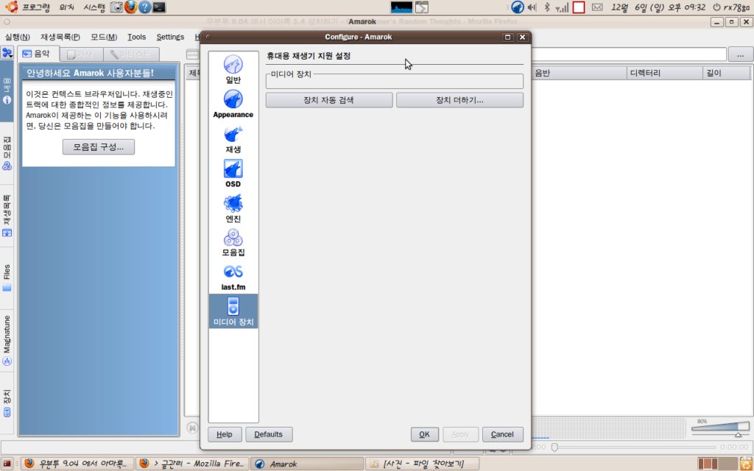Viewport: 754px width, 471px height.
Task: Click the 장치 더하기... add device button
Action: pyautogui.click(x=459, y=100)
